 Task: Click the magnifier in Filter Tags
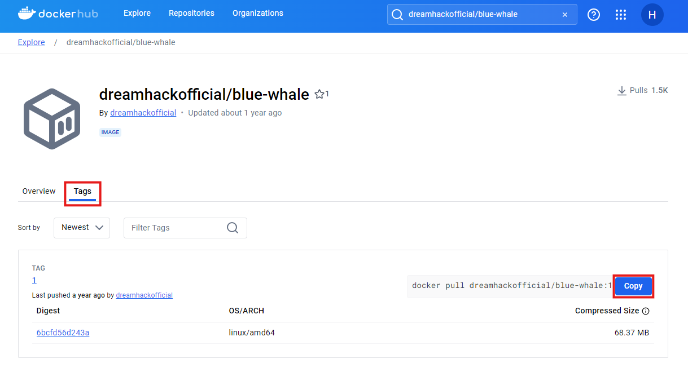[233, 228]
